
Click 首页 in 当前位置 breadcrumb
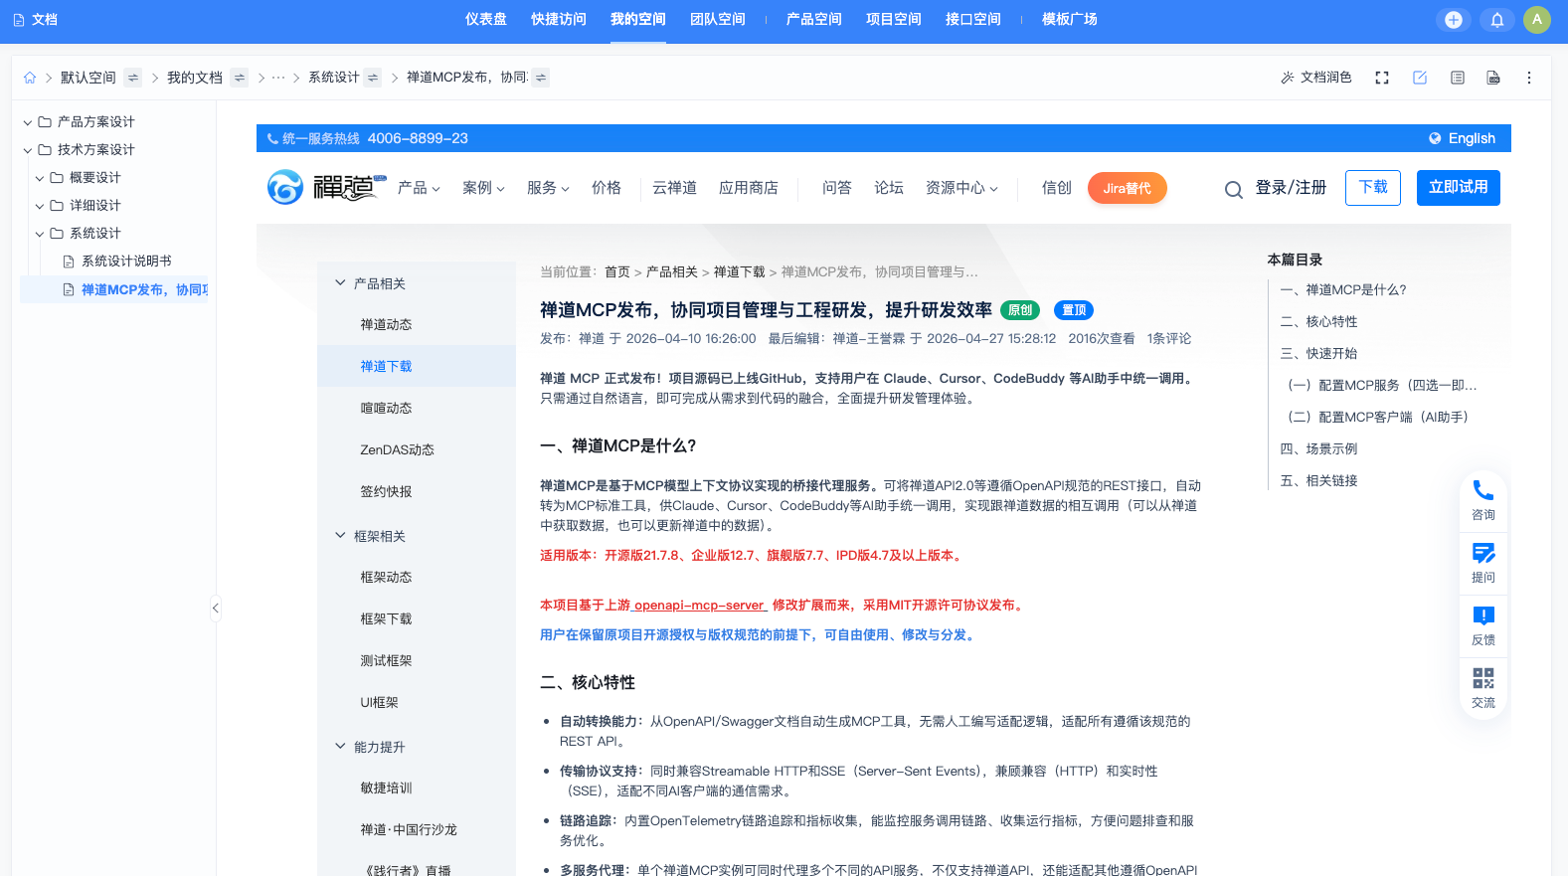click(617, 272)
